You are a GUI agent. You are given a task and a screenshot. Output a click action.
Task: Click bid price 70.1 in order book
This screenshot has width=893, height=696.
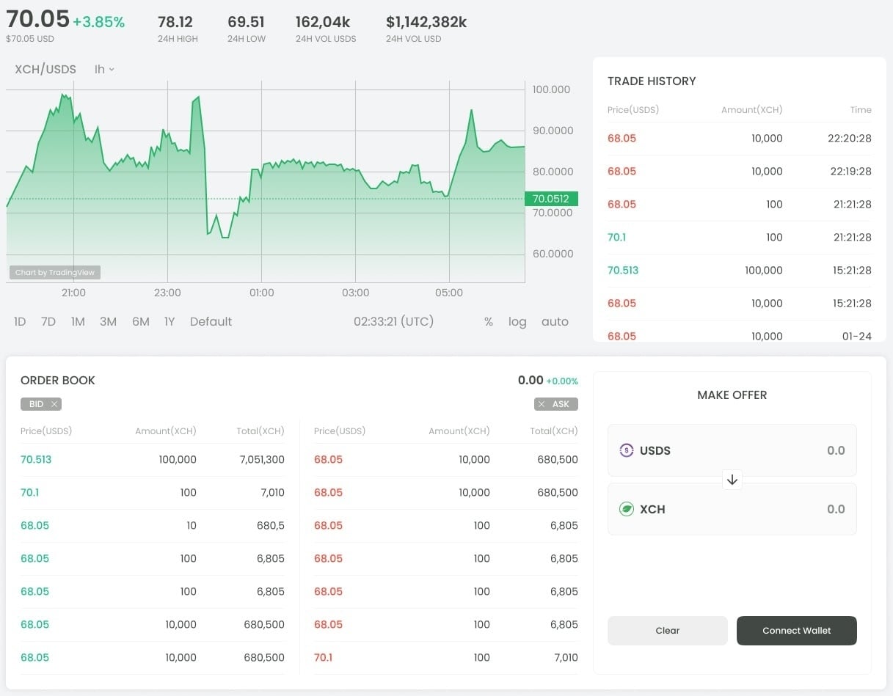click(29, 492)
